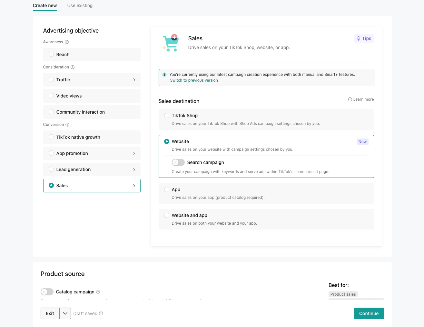Expand the Lead generation chevron
The height and width of the screenshot is (327, 424).
[134, 169]
